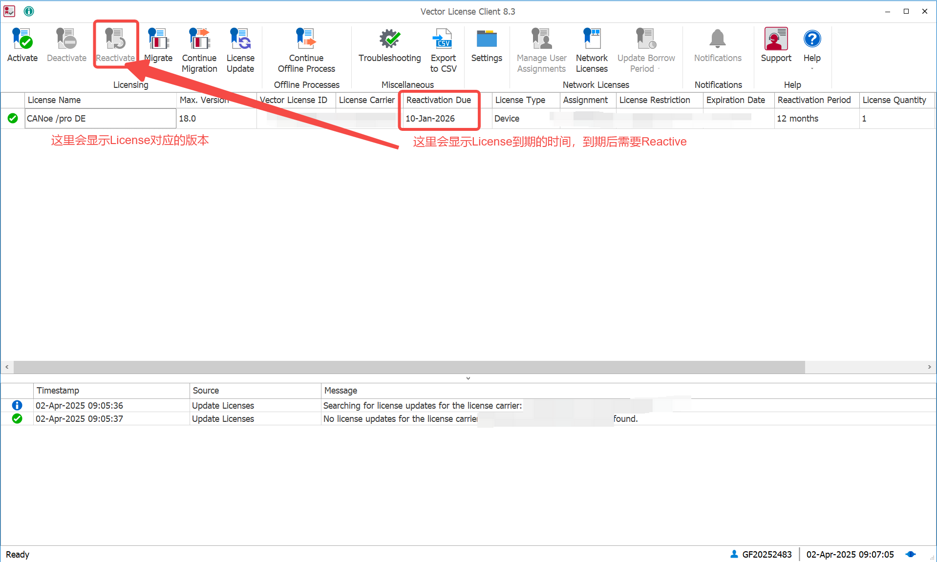937x562 pixels.
Task: Click the Expiration Date column header
Action: 739,100
